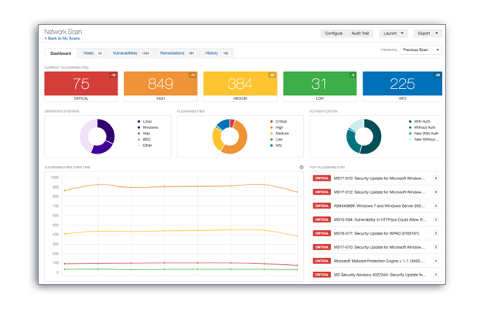Click the CRITICAL badge on KB4343899 row
The width and height of the screenshot is (484, 312).
(321, 205)
